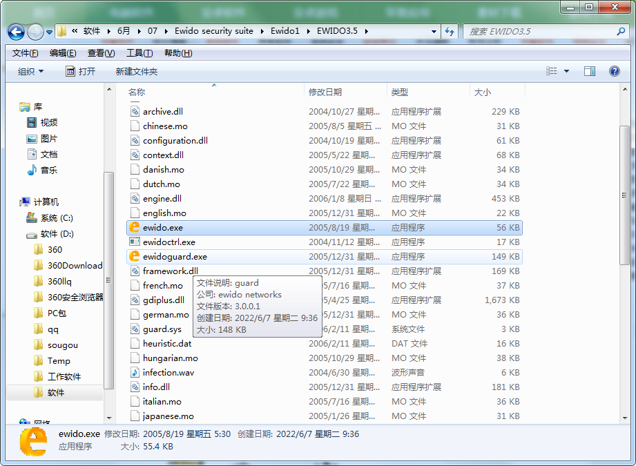Image resolution: width=636 pixels, height=466 pixels.
Task: Click the ewidoguard.exe file icon
Action: coord(134,256)
